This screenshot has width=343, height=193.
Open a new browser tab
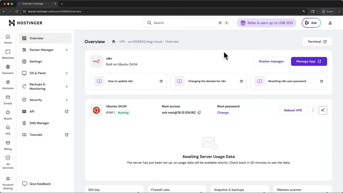62,4
